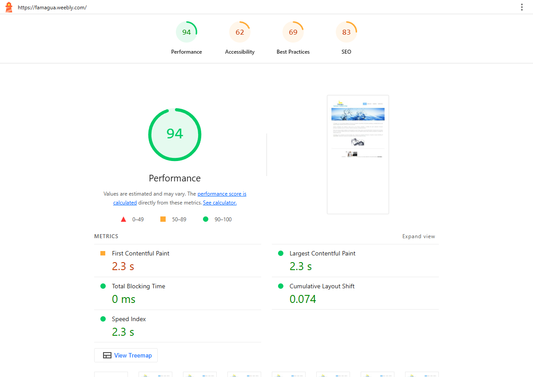Jump to the Accessibility category score
This screenshot has height=377, width=533.
coord(240,38)
